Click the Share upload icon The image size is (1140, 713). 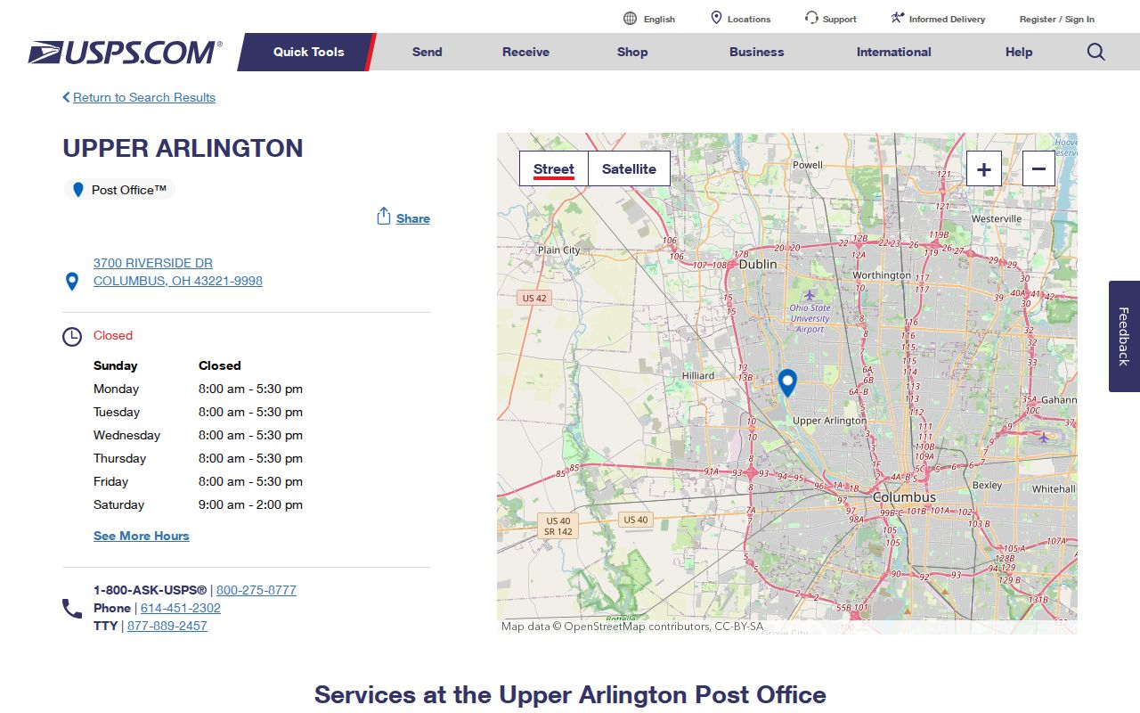[x=384, y=217]
